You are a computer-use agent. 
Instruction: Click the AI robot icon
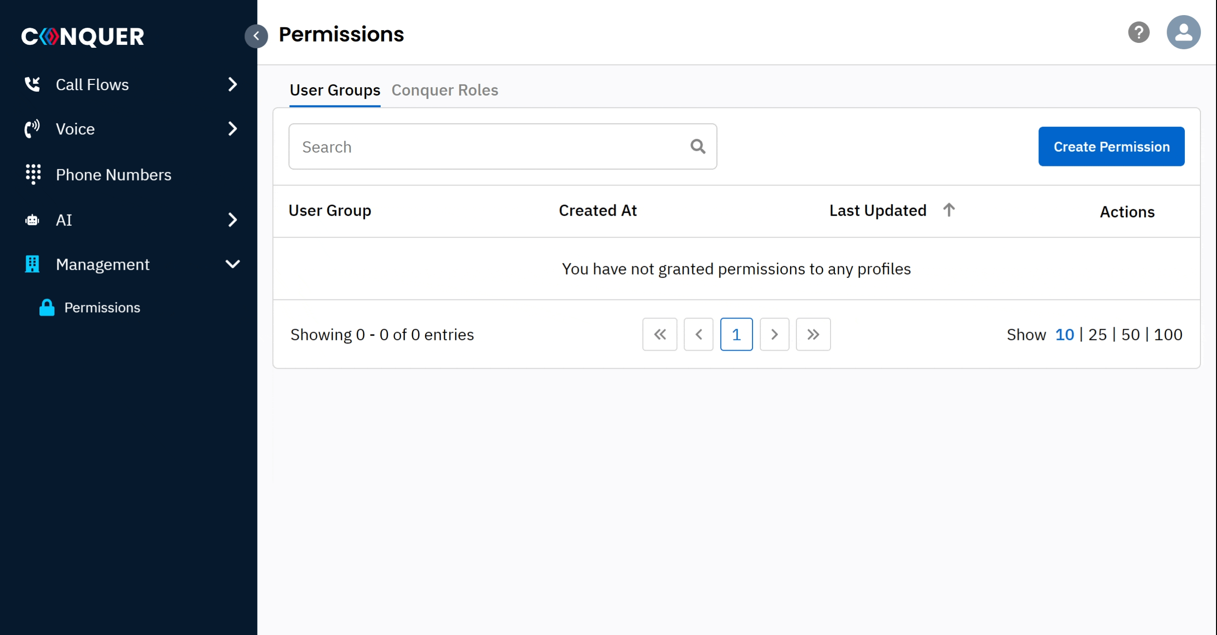[x=32, y=220]
